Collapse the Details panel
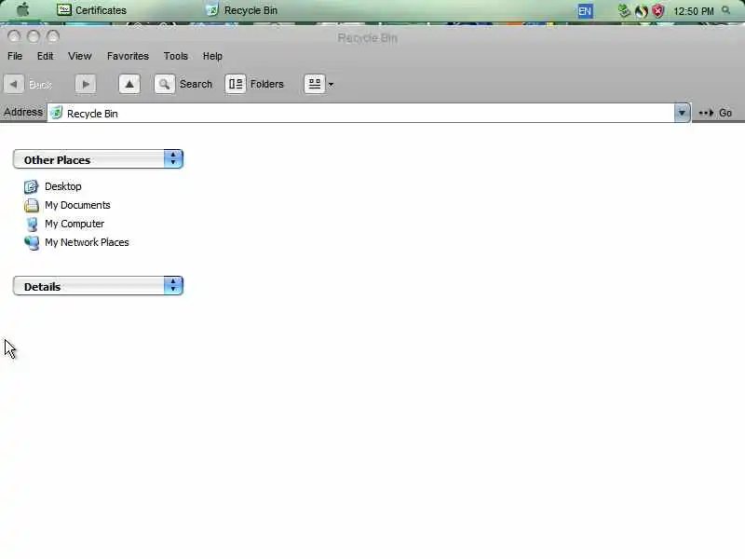745x559 pixels. [x=173, y=286]
